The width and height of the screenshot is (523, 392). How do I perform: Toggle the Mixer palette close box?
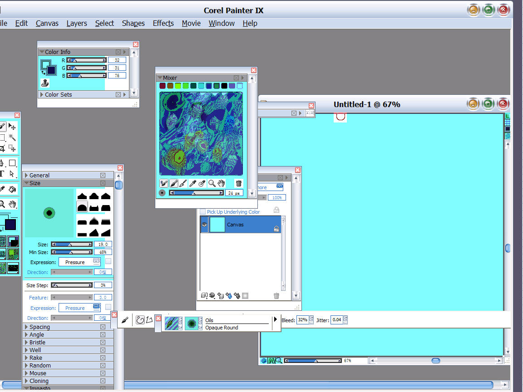(x=236, y=78)
